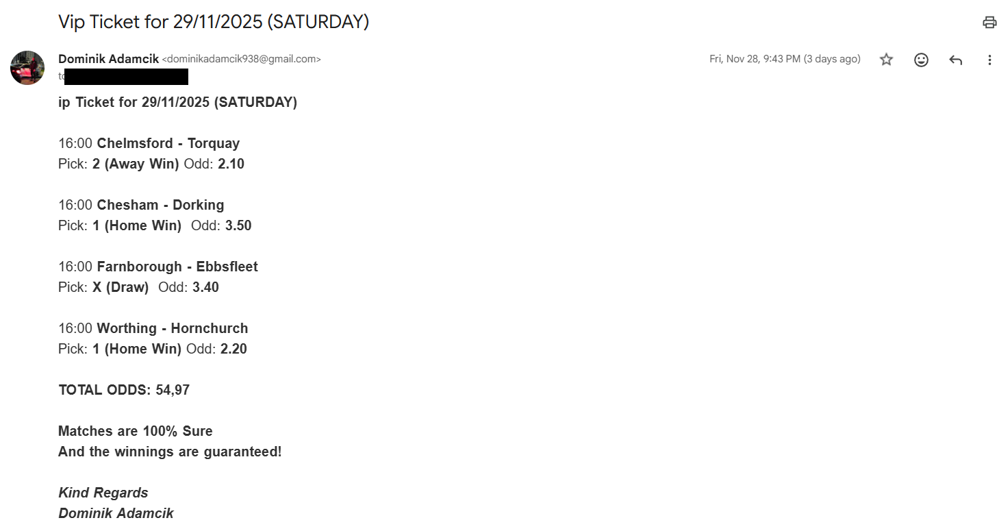The height and width of the screenshot is (529, 997).
Task: Click the "Kind Regards" closing text
Action: coord(103,493)
